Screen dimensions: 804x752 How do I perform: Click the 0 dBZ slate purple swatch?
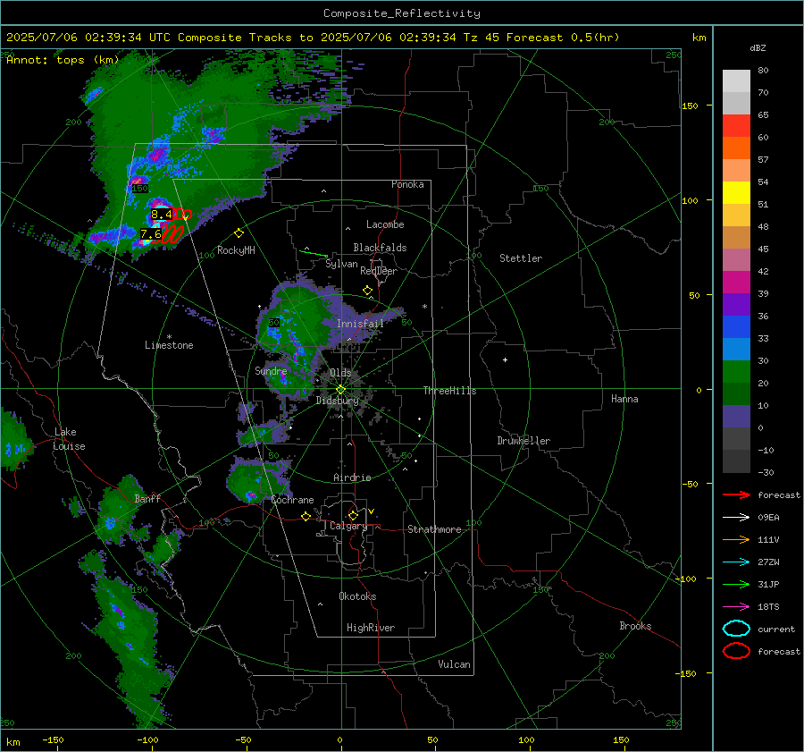(736, 417)
